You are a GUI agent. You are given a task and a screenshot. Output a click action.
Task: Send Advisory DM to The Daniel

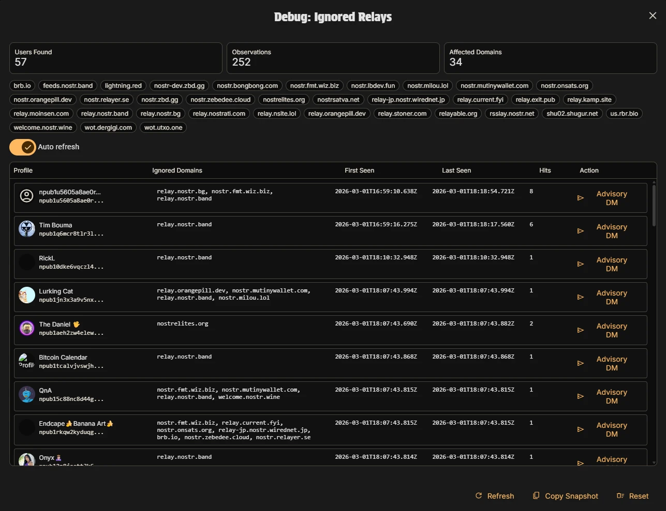pos(611,330)
